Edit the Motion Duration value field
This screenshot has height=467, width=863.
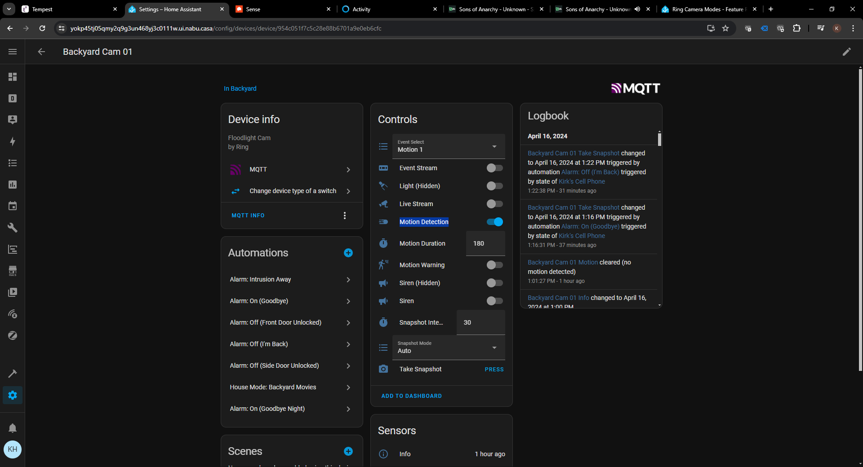[485, 243]
